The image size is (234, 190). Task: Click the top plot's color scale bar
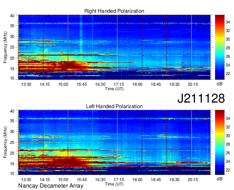point(220,47)
